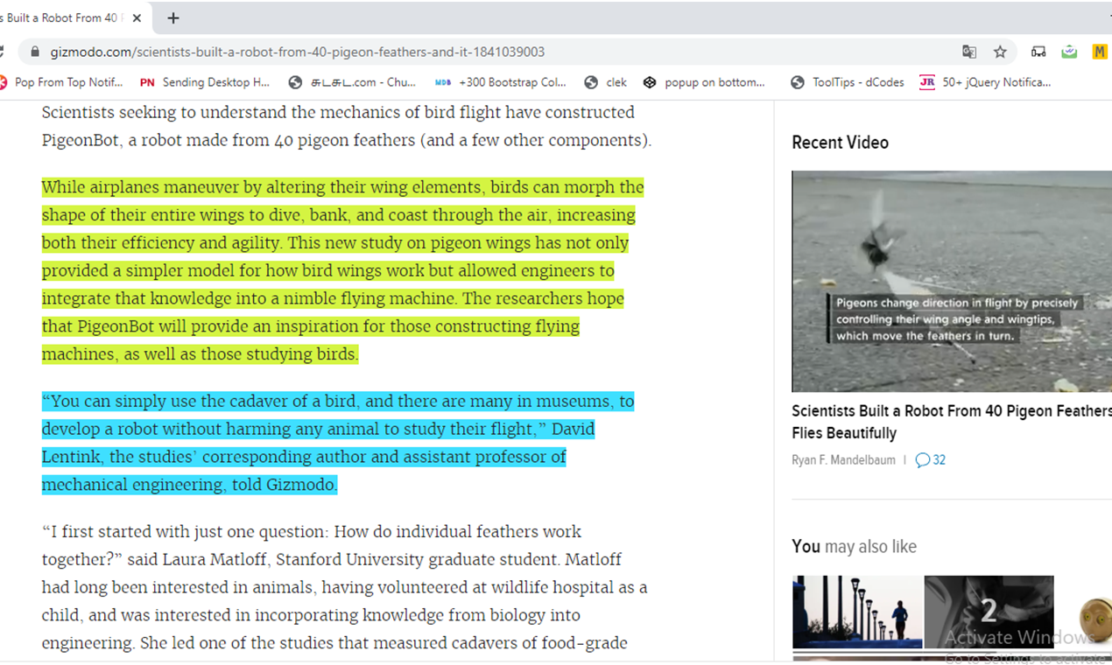Click the Recent Video heading
The image size is (1112, 665).
pos(840,143)
